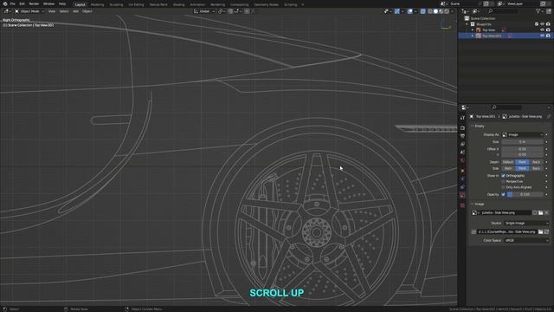Hide Top View object in viewport

click(543, 30)
